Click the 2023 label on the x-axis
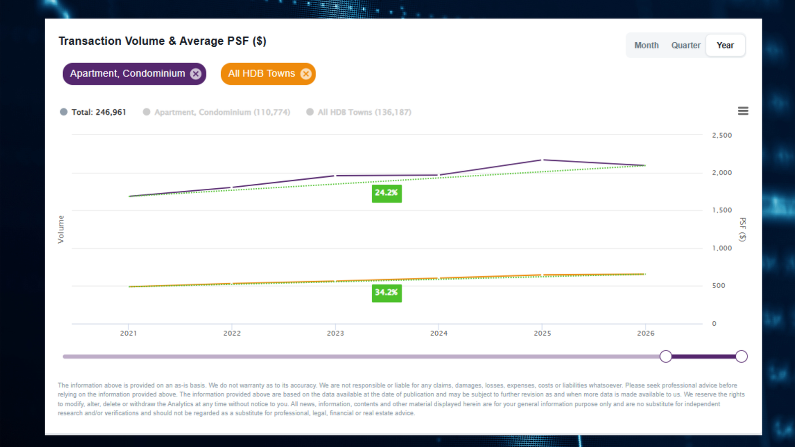 [335, 333]
